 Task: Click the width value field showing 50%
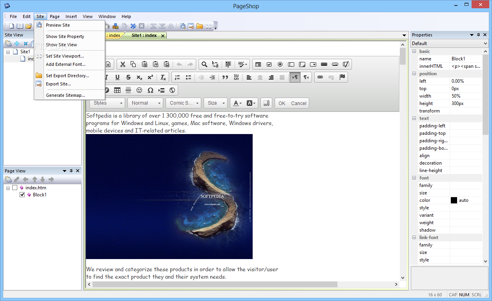(x=466, y=96)
